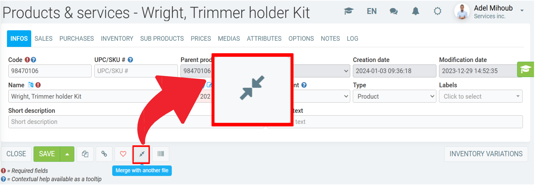The height and width of the screenshot is (185, 535).
Task: Click the duplicate product icon button
Action: (x=85, y=154)
